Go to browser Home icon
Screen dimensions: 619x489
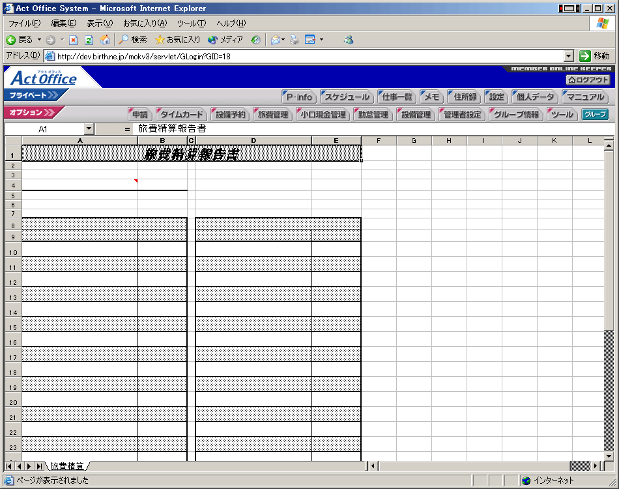(x=105, y=40)
